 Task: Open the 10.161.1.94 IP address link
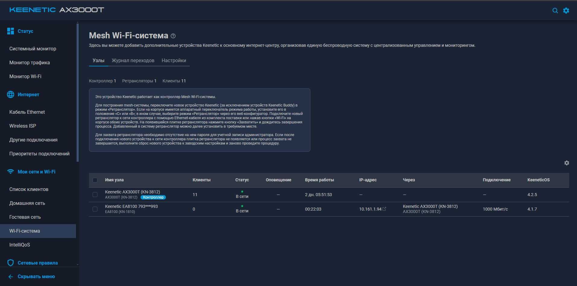tap(370, 209)
